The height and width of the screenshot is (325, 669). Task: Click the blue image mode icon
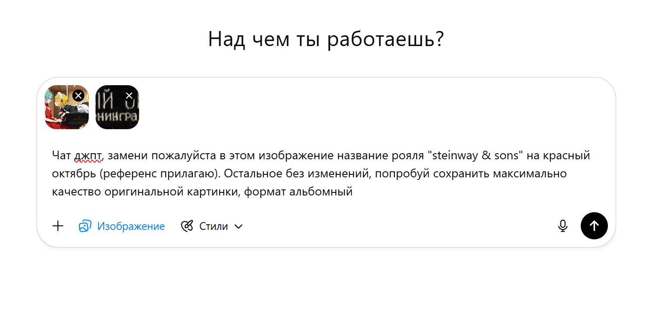pyautogui.click(x=85, y=226)
